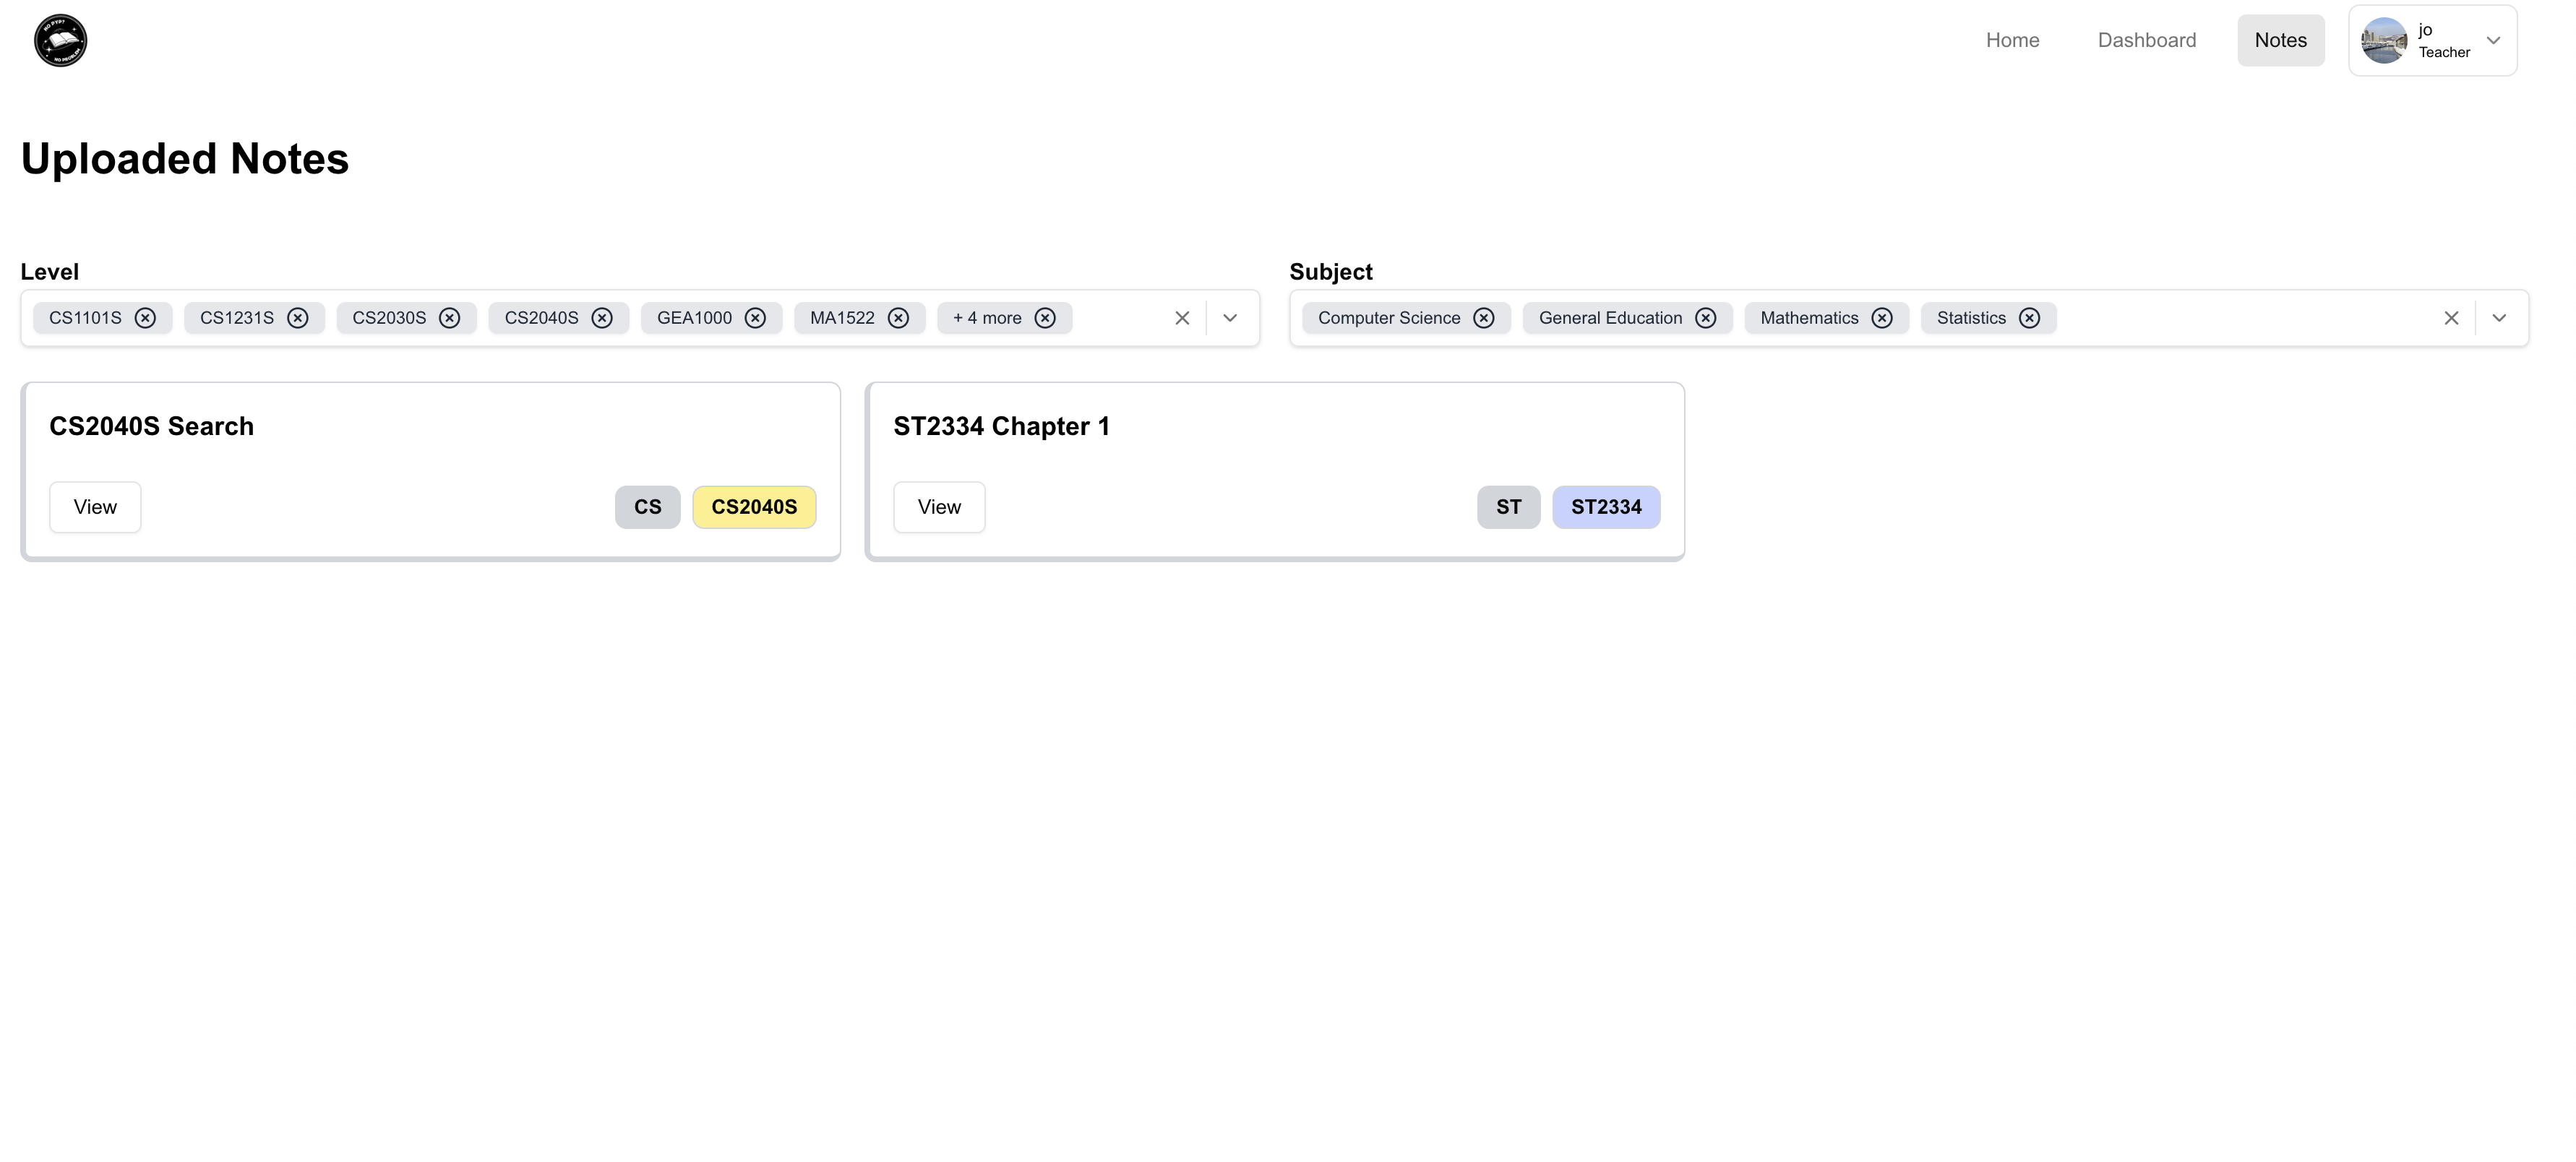Screen dimensions: 2576x1162
Task: Expand the Subject dropdown list
Action: click(x=2499, y=318)
